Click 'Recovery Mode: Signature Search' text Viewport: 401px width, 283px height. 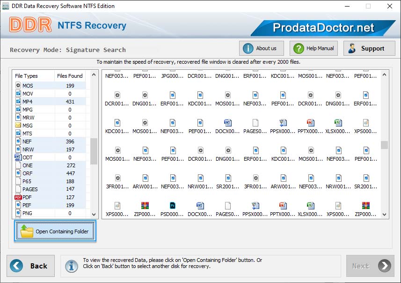pos(68,50)
